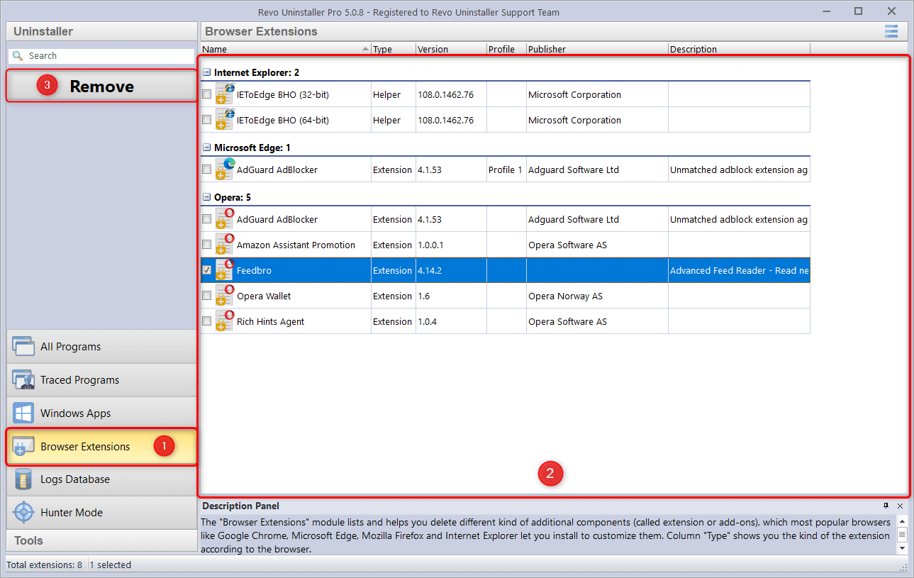The image size is (914, 578).
Task: Sort by the Profile column header
Action: (506, 49)
